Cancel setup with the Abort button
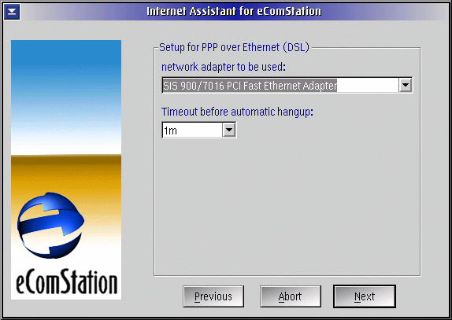Image resolution: width=452 pixels, height=320 pixels. [291, 296]
